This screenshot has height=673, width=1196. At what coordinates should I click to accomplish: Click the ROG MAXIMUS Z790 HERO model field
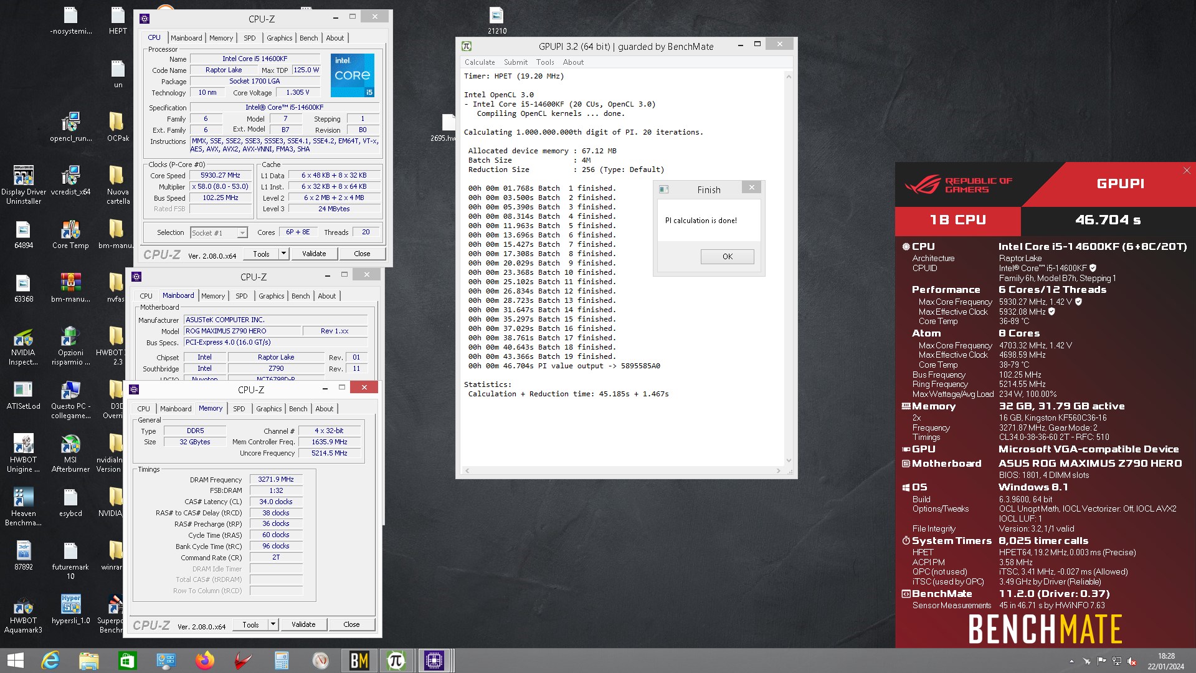pos(242,331)
